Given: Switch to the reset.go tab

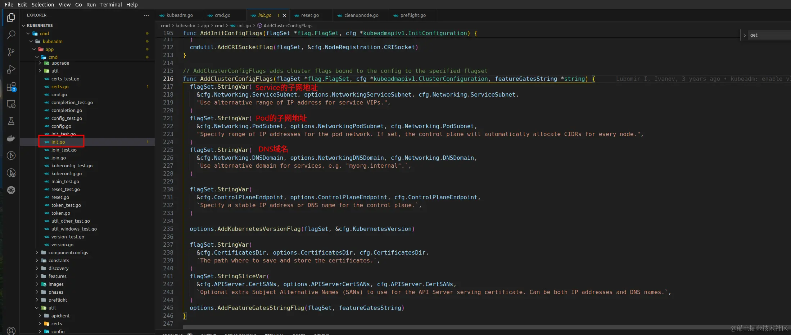Looking at the screenshot, I should (x=311, y=15).
